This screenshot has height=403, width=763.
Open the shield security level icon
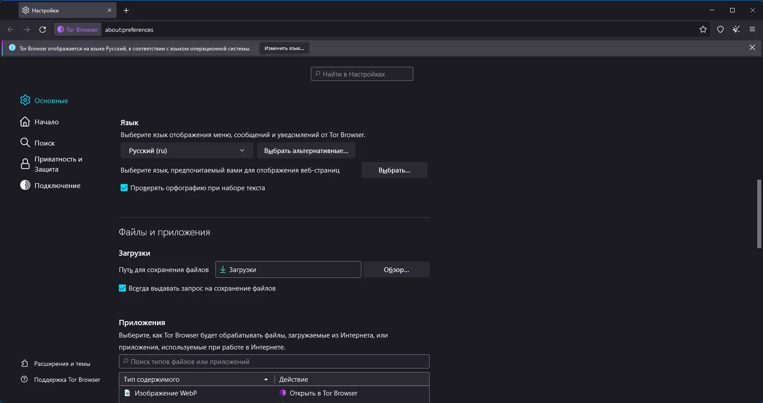(720, 30)
